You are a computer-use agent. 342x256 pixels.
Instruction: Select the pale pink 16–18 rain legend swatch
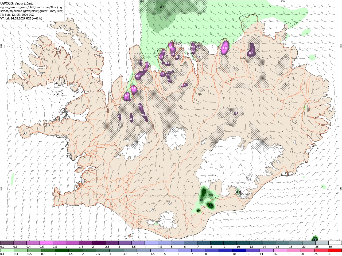coord(281,250)
